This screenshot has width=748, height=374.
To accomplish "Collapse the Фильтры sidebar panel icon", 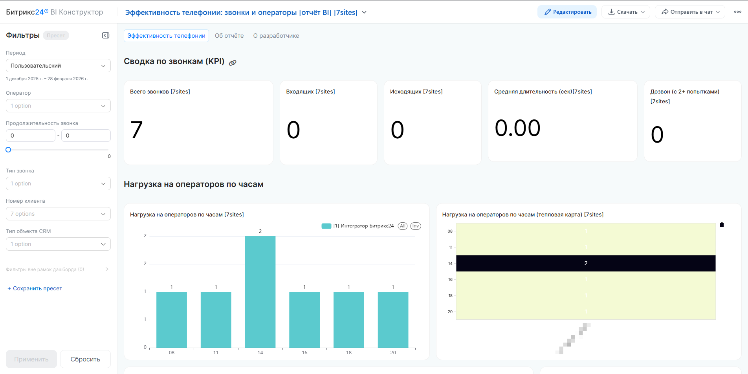I will click(106, 35).
